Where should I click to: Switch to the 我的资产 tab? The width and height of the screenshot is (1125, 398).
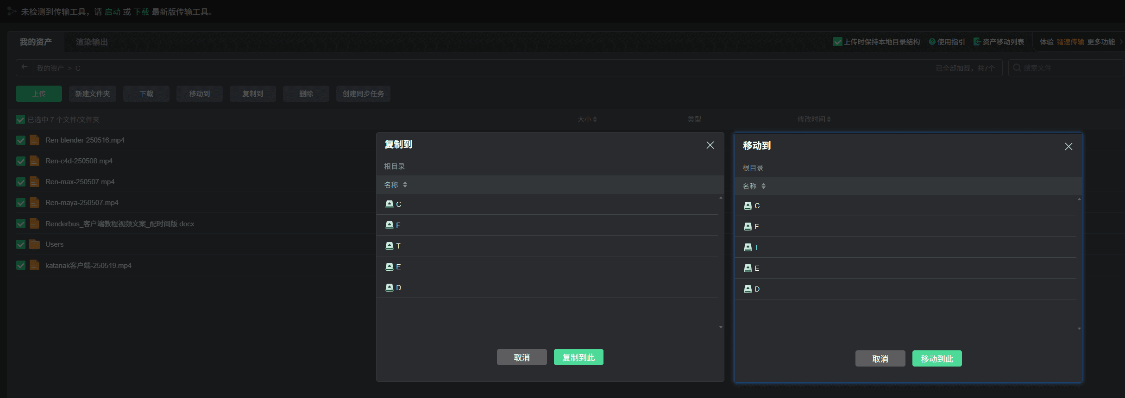pyautogui.click(x=36, y=42)
